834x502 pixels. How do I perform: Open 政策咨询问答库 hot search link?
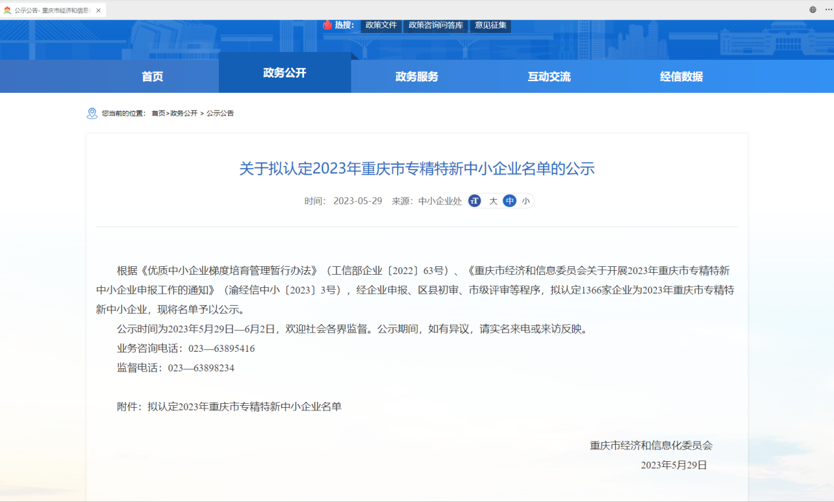(436, 25)
